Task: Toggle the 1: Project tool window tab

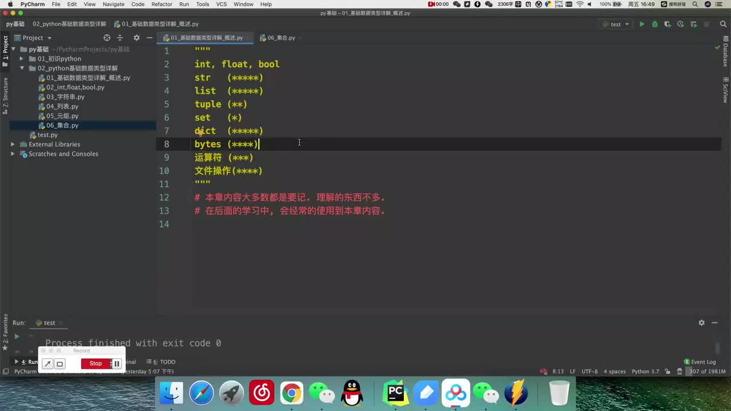Action: tap(5, 51)
